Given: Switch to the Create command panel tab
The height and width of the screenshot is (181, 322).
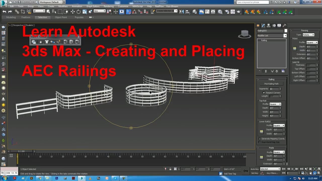Looking at the screenshot, I should click(x=258, y=25).
